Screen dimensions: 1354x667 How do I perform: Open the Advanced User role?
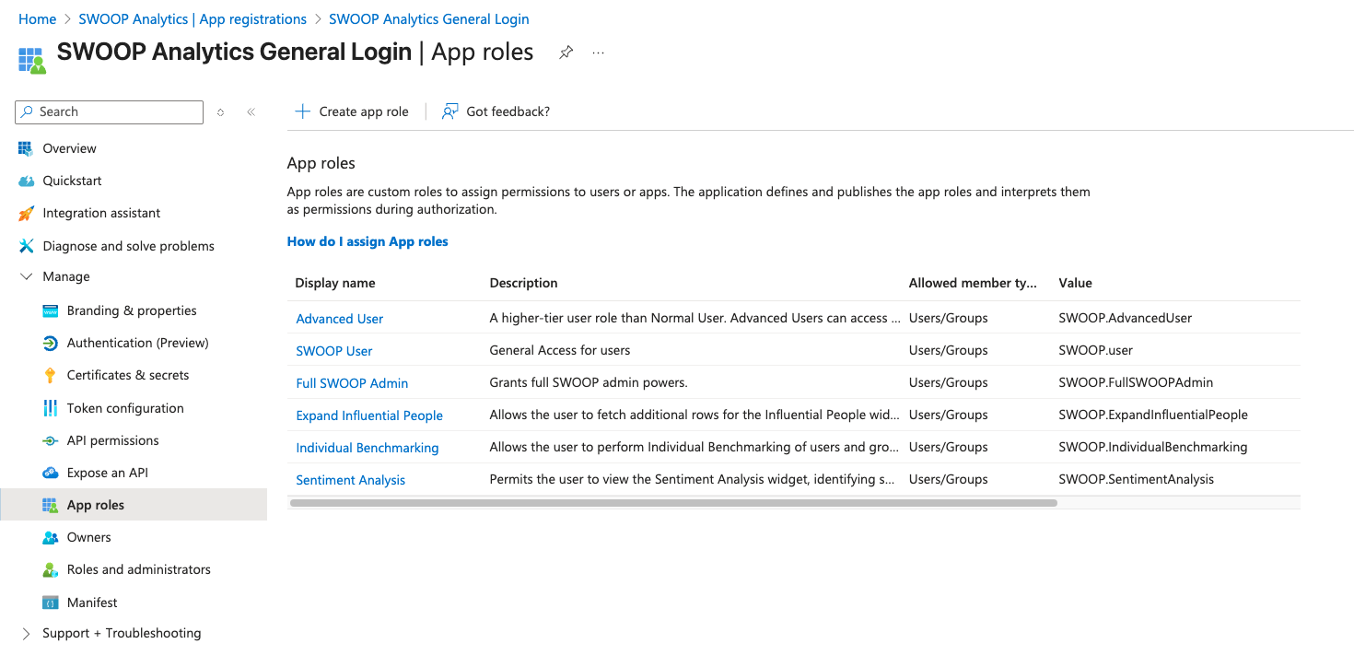340,319
